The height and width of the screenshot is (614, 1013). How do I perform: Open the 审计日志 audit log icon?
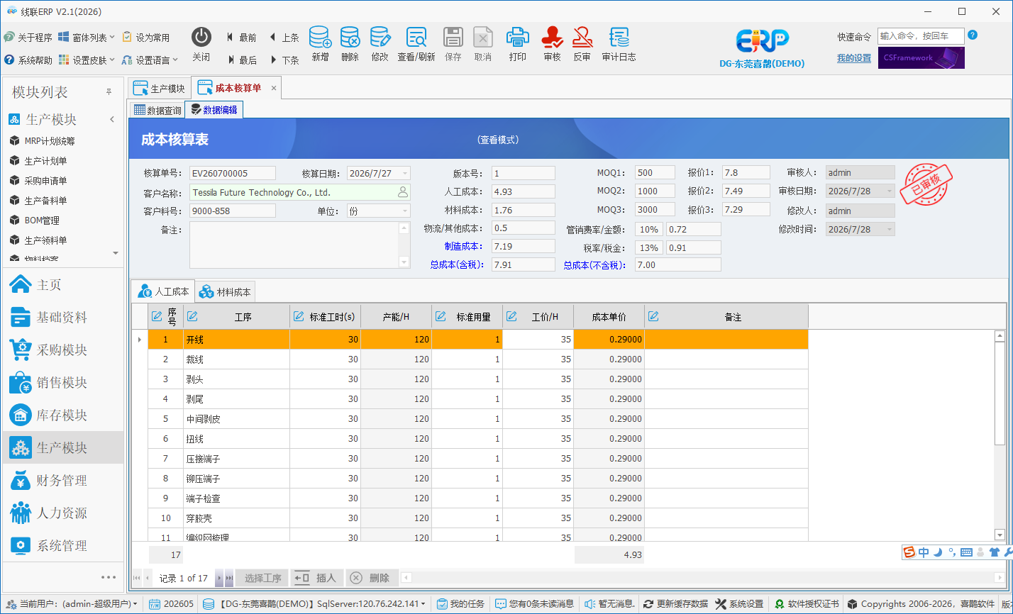pyautogui.click(x=619, y=38)
